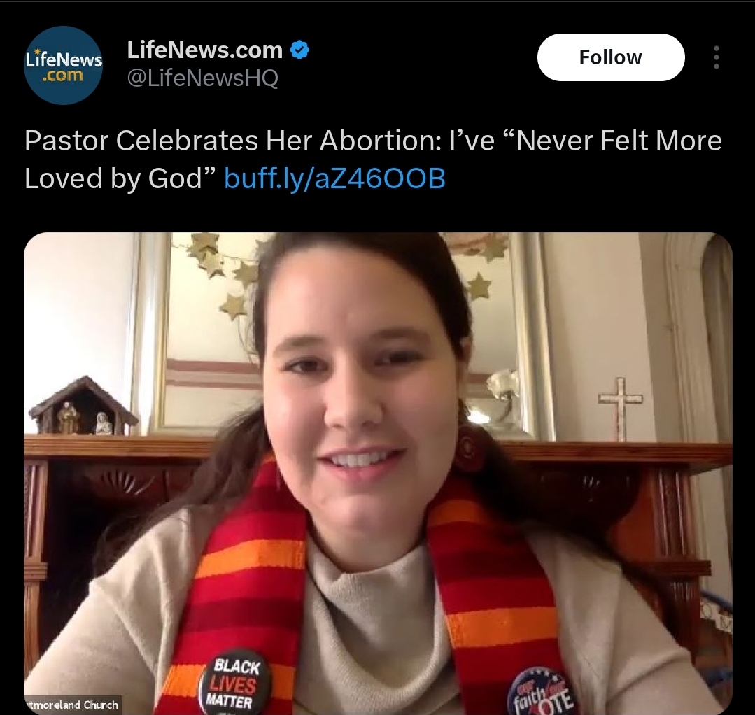
Task: Tap the faith vote pin in photo
Action: [542, 691]
